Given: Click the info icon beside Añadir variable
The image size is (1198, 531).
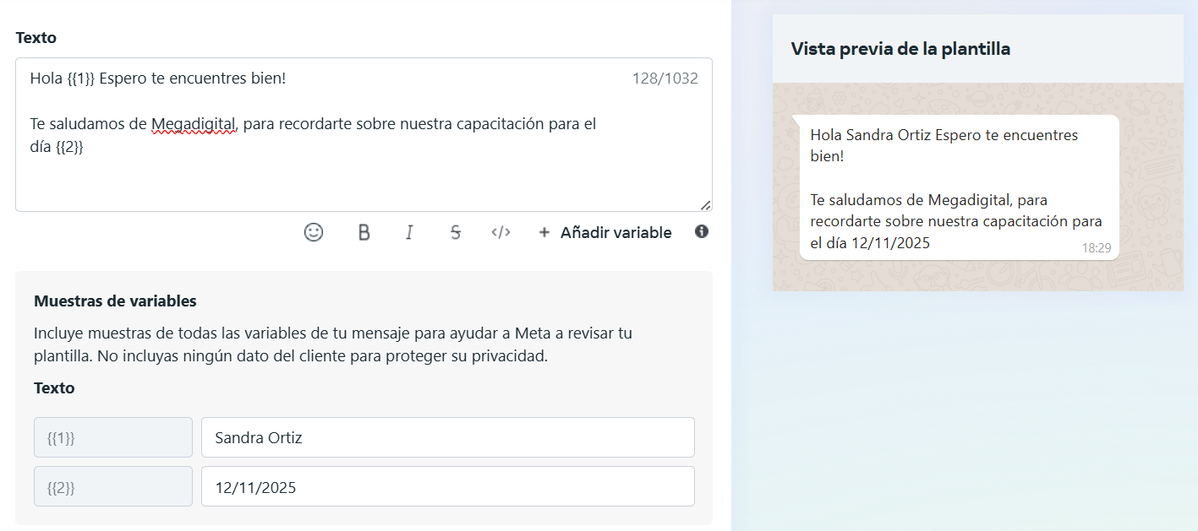Looking at the screenshot, I should pyautogui.click(x=702, y=231).
